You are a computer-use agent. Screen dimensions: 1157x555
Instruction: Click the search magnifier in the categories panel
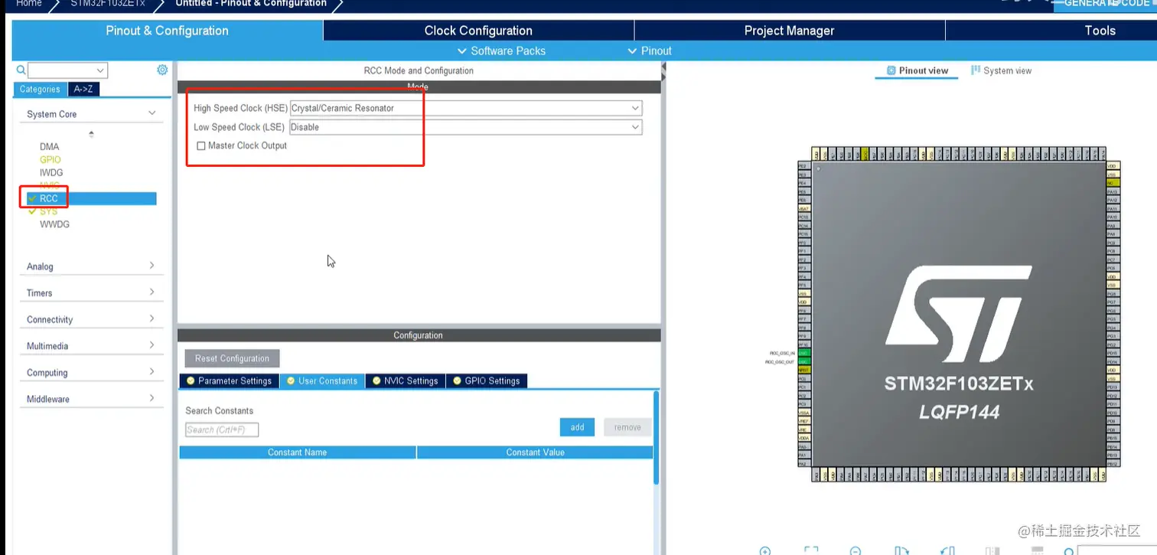click(21, 70)
